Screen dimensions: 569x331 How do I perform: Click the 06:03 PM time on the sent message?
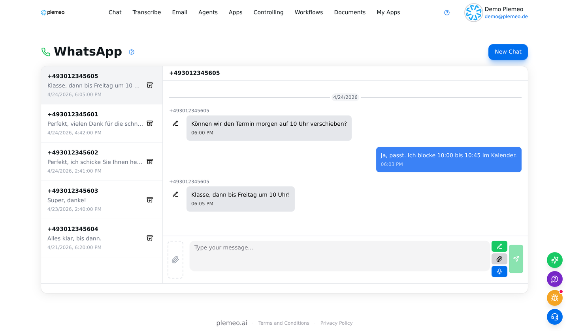point(392,164)
